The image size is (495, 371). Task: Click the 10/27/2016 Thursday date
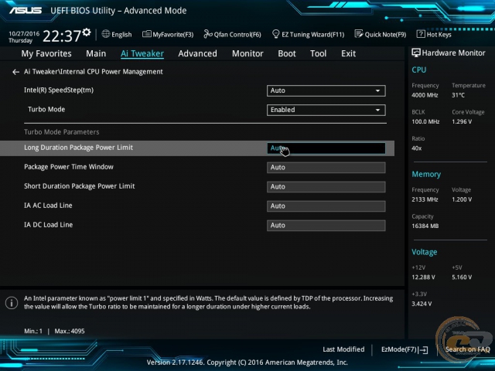coord(24,37)
